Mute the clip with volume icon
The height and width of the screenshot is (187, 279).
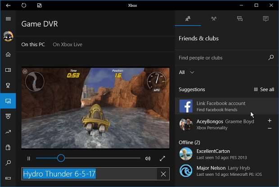[148, 158]
